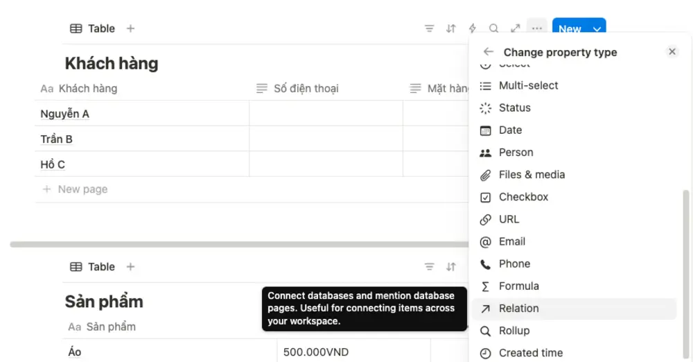Click the 500.000VND price cell
Viewport: 693px width, 362px height.
coord(354,352)
